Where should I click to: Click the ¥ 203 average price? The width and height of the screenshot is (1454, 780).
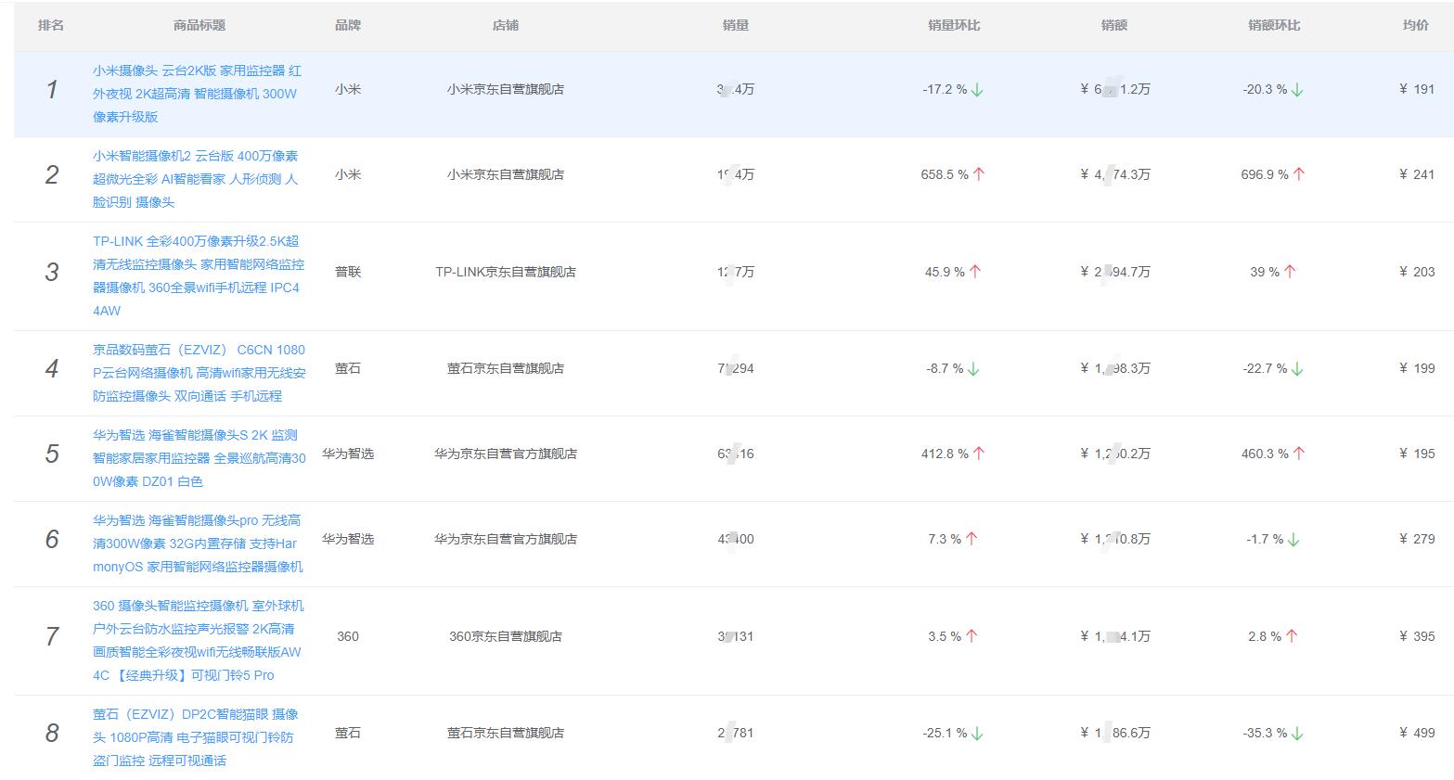(1417, 272)
